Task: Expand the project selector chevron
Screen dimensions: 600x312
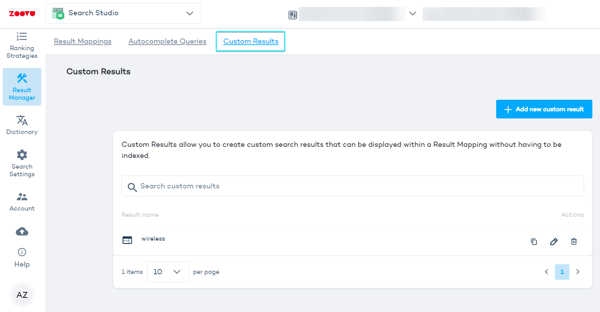Action: pyautogui.click(x=412, y=14)
